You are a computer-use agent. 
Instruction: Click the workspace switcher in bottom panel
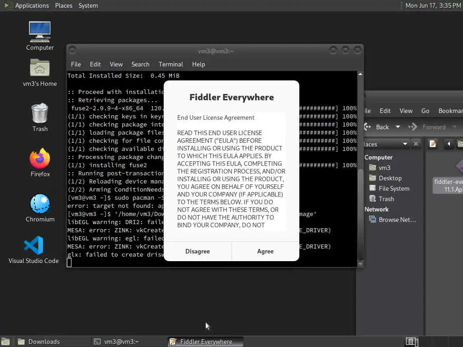pyautogui.click(x=412, y=342)
